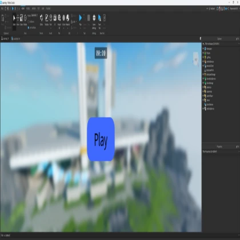Expand the StarterGui node
240x240 pixels.
pos(203,87)
